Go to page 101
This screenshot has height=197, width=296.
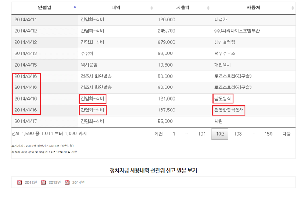pyautogui.click(x=202, y=134)
